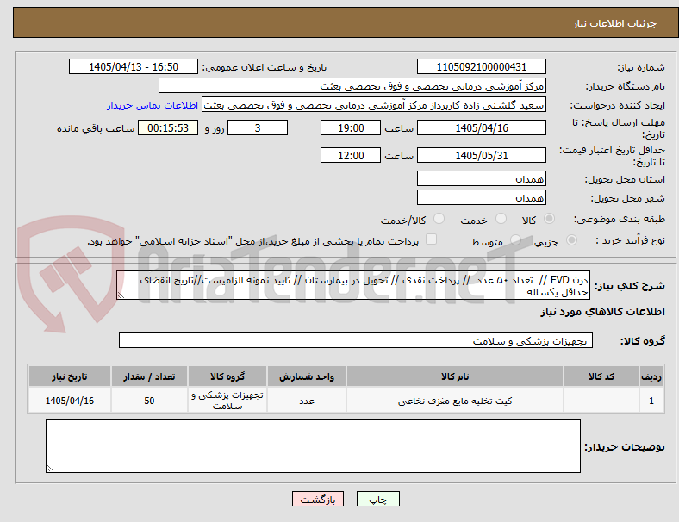Click the شماره نیاز number field
679x522 pixels.
click(x=481, y=66)
